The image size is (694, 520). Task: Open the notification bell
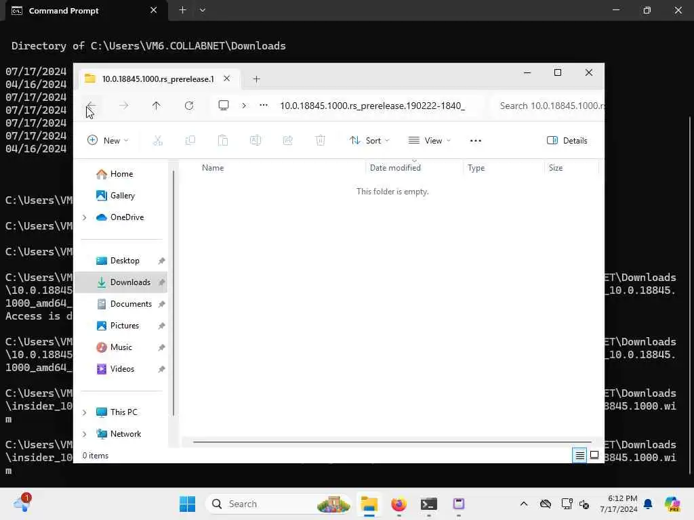click(x=648, y=504)
